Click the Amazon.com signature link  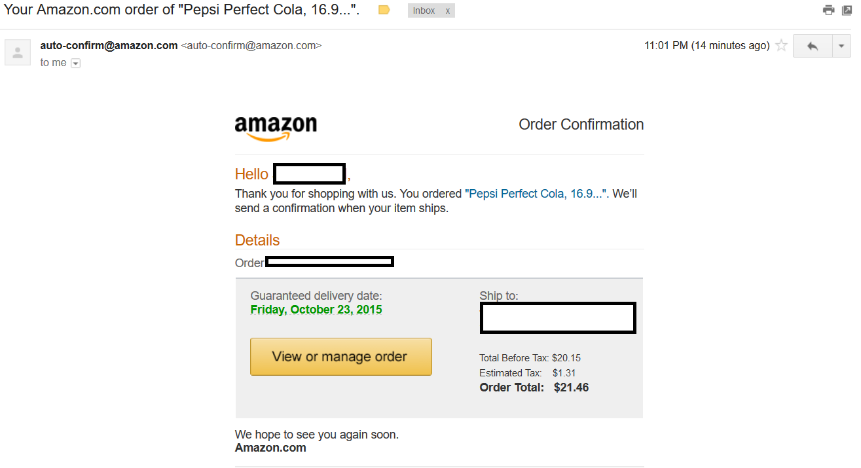tap(270, 448)
